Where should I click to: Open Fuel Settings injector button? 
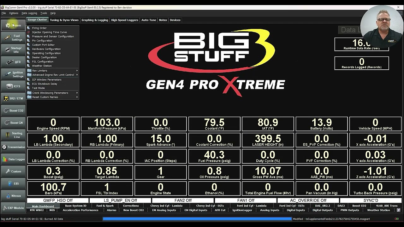(x=13, y=38)
